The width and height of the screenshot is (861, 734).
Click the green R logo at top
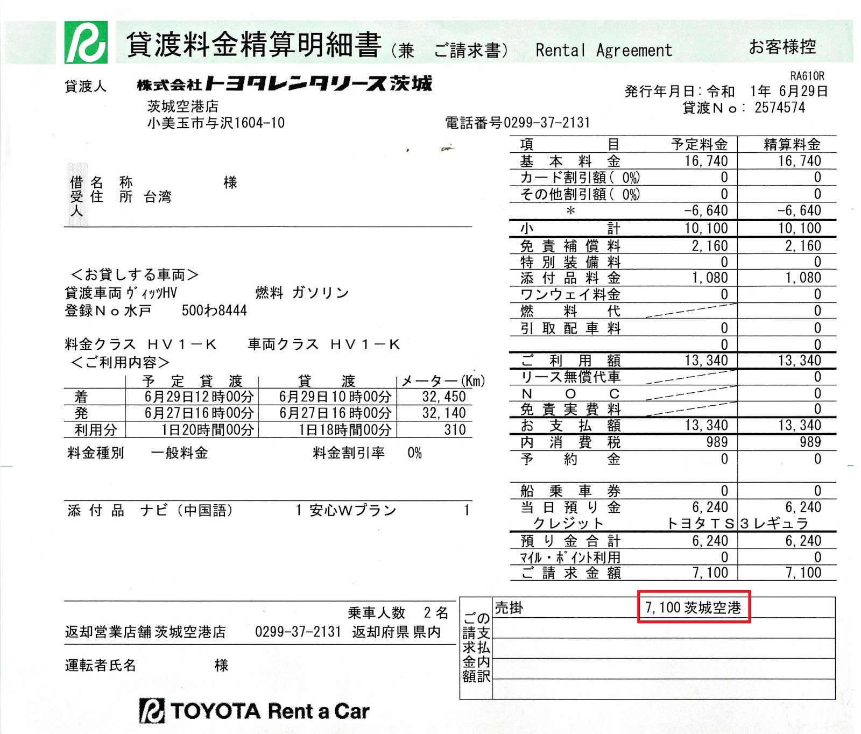pyautogui.click(x=86, y=43)
